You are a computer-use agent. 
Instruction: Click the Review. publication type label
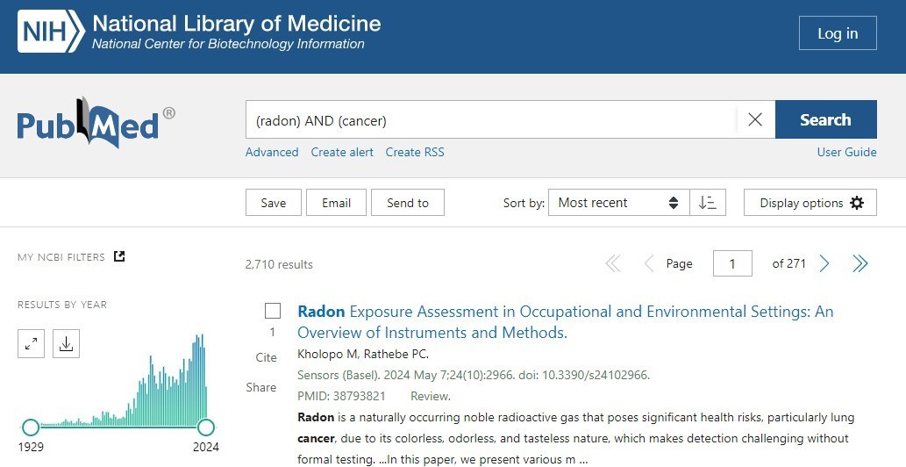[431, 396]
